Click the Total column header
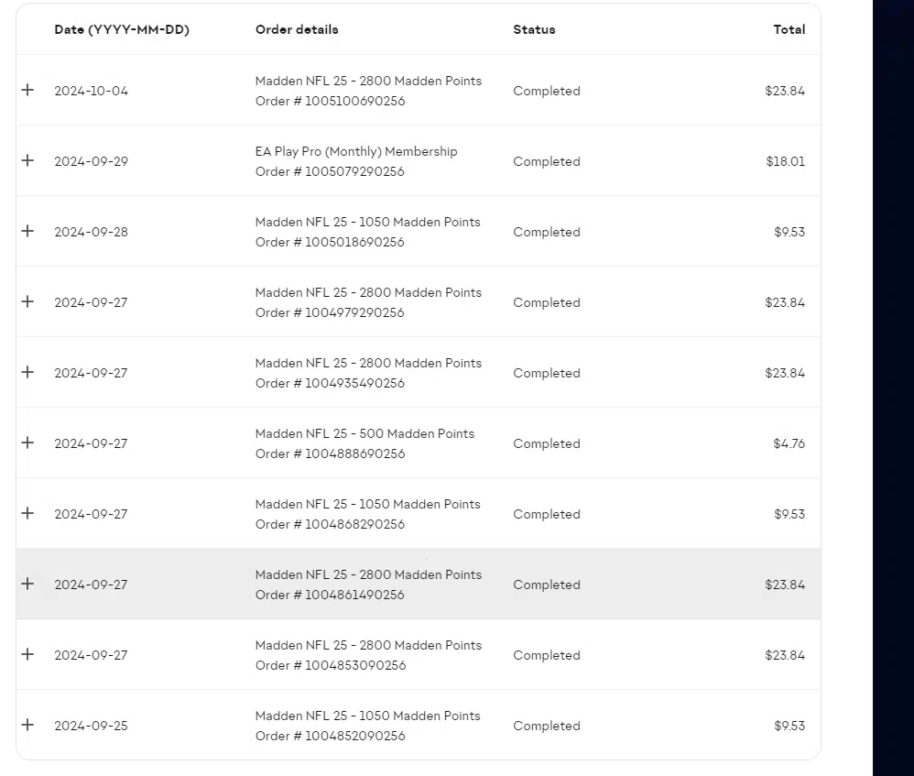 coord(789,29)
